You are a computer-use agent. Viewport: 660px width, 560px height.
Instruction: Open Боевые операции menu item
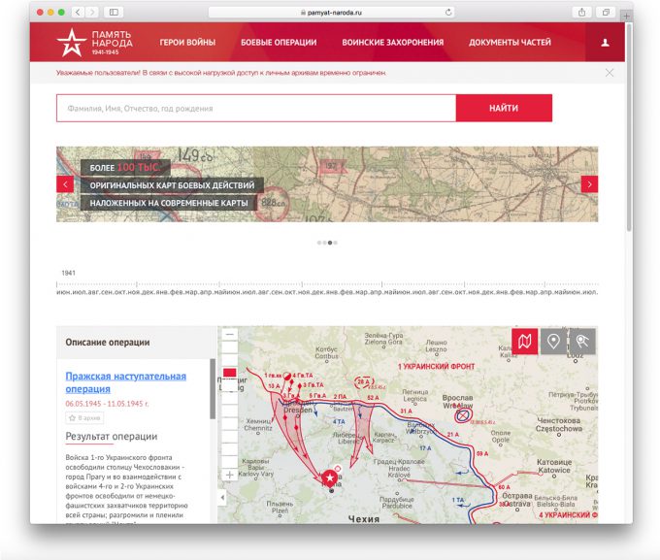[279, 43]
